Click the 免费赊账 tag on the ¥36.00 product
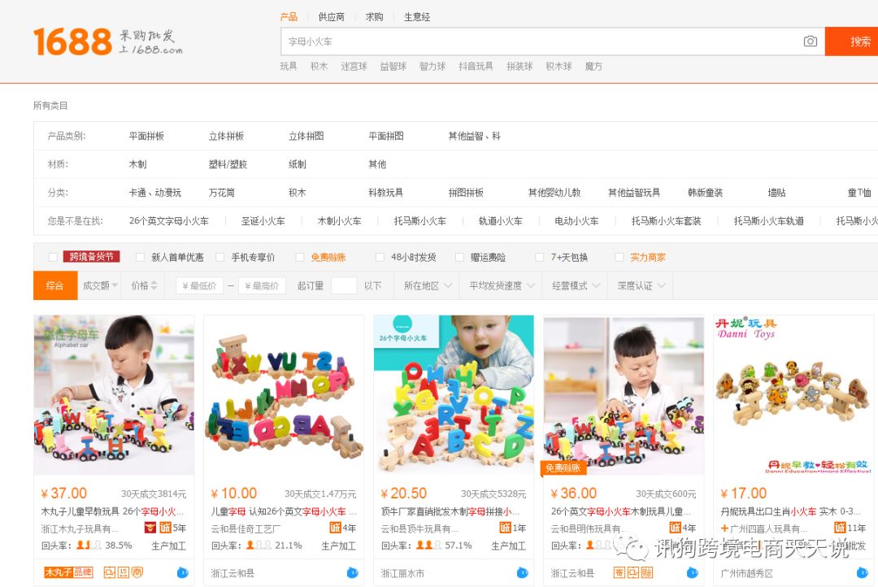Screen dimensions: 878x587 click(564, 467)
